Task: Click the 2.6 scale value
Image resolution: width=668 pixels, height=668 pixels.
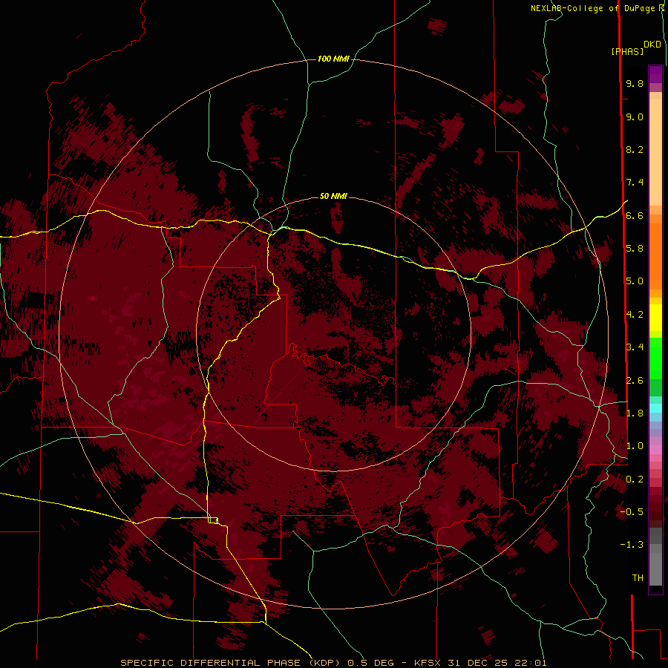Action: (635, 381)
